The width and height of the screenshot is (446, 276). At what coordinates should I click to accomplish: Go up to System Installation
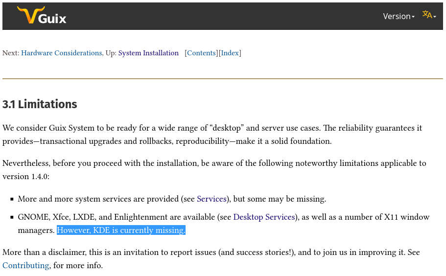(148, 53)
